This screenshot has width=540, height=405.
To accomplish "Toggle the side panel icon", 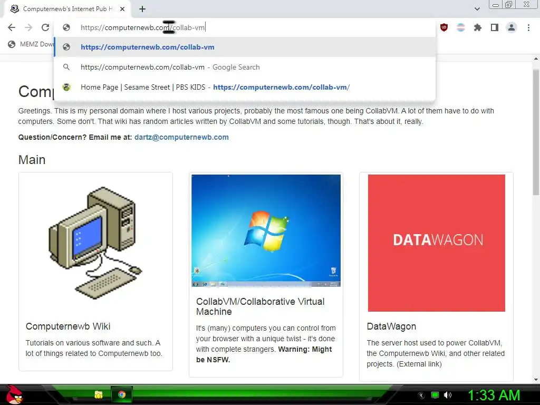I will point(495,27).
